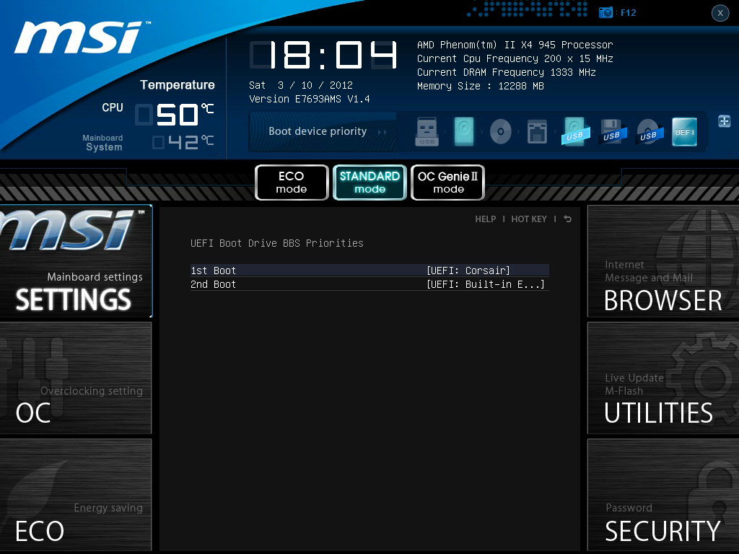Image resolution: width=739 pixels, height=554 pixels.
Task: Close the BIOS with the X button
Action: [x=720, y=13]
